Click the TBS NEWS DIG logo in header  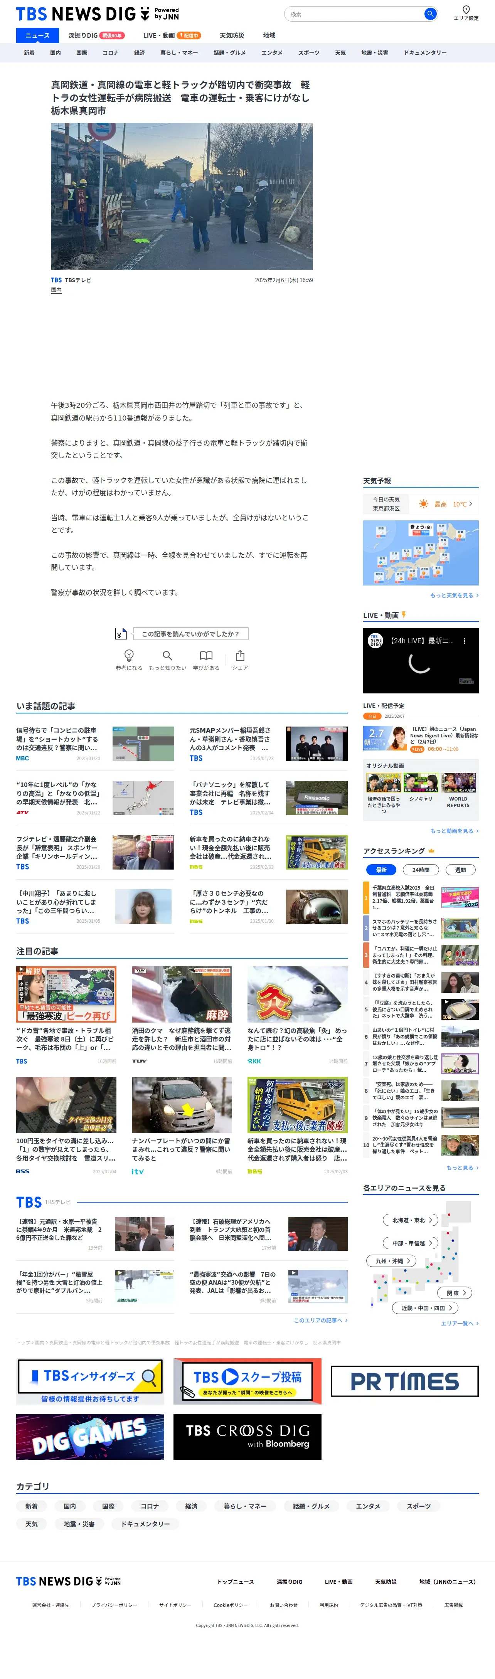click(x=97, y=14)
